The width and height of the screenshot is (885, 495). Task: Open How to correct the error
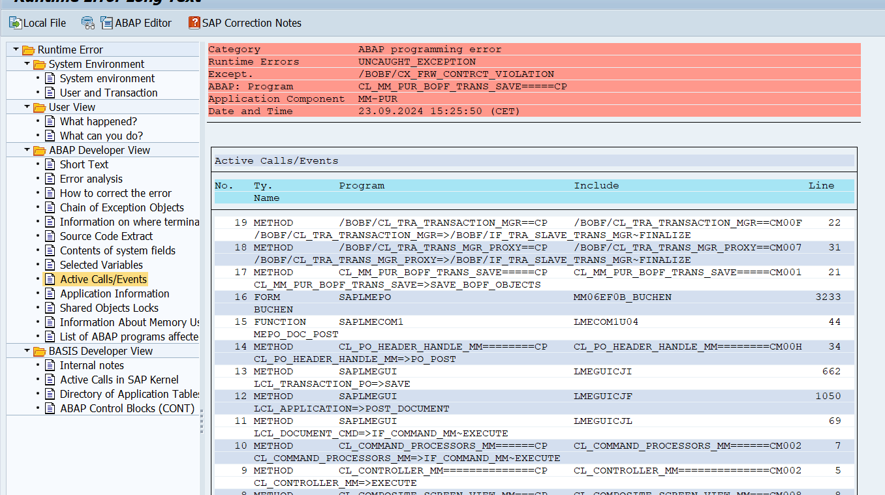tap(116, 194)
